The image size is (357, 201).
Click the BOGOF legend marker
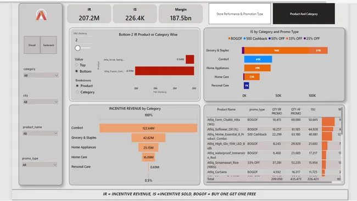coord(229,38)
